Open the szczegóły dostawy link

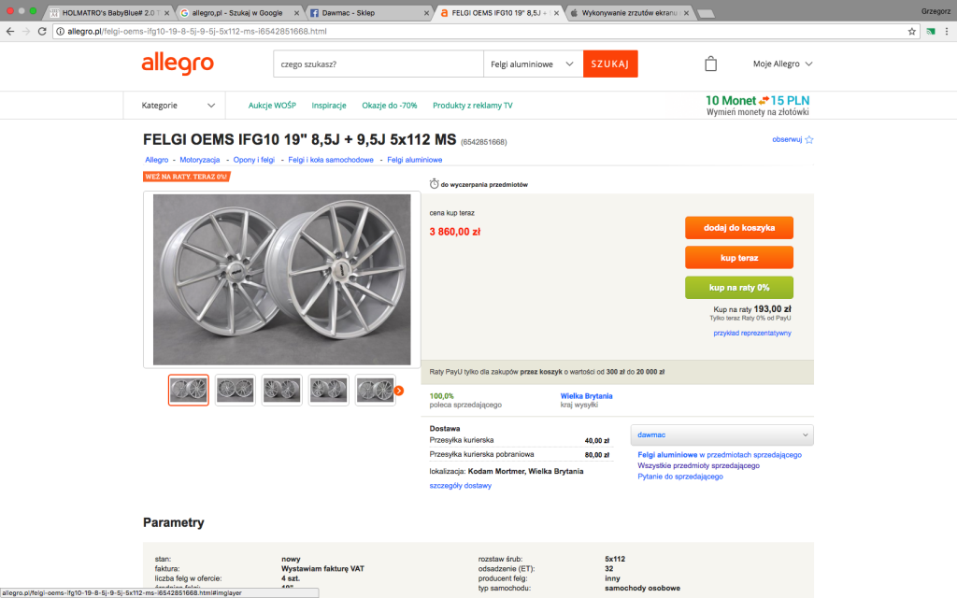pyautogui.click(x=460, y=486)
